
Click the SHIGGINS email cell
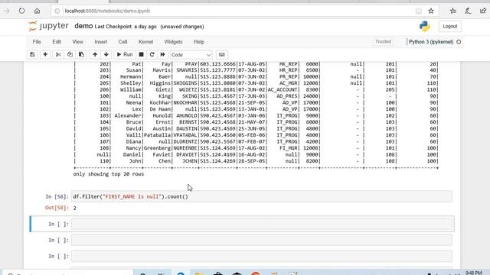(x=185, y=83)
